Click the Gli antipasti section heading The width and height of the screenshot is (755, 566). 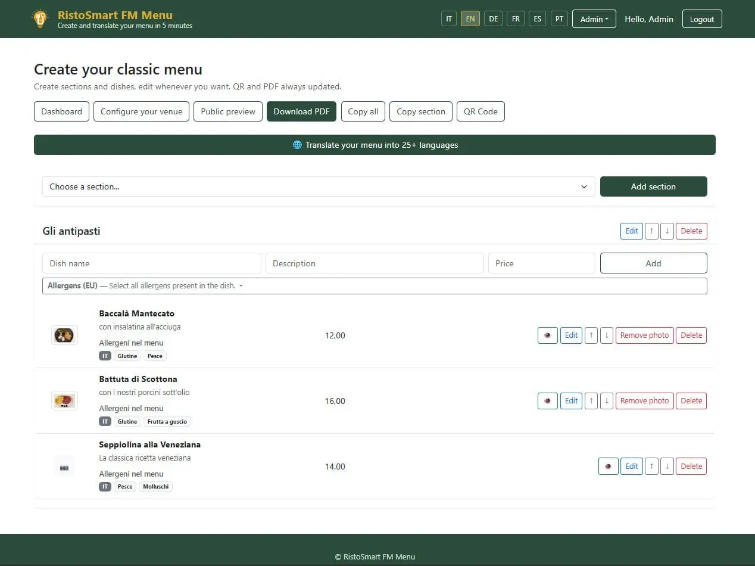click(71, 231)
